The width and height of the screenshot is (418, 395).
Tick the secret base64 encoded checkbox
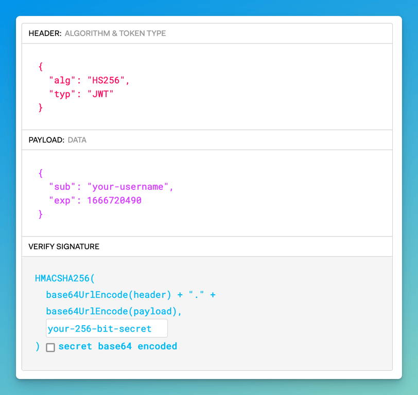click(x=50, y=347)
